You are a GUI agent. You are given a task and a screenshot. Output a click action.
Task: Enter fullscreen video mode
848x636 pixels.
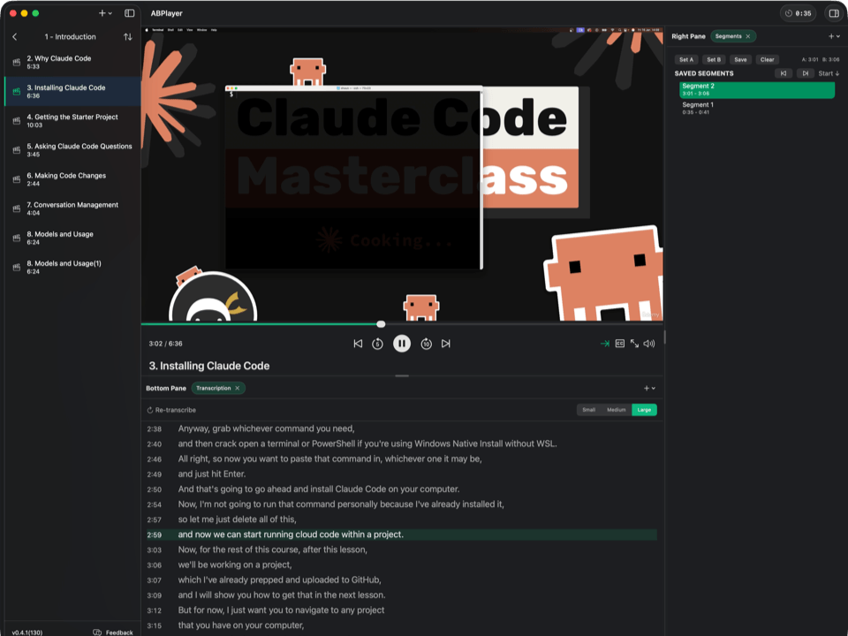pos(634,344)
